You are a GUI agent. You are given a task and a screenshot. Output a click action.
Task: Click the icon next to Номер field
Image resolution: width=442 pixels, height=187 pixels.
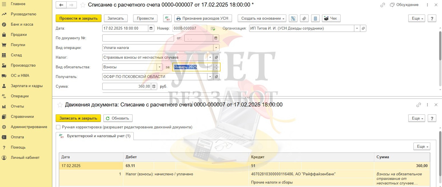click(x=213, y=28)
